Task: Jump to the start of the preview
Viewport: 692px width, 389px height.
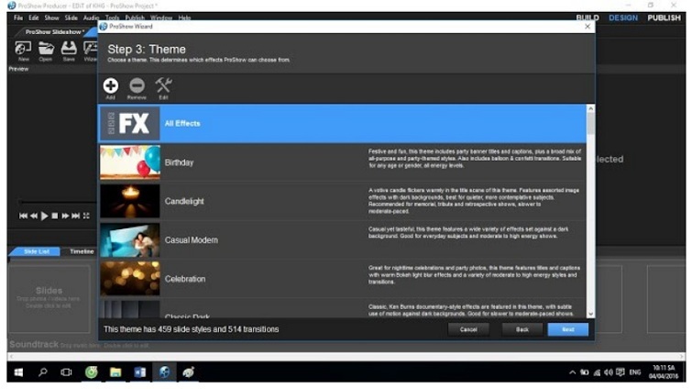Action: pyautogui.click(x=24, y=216)
